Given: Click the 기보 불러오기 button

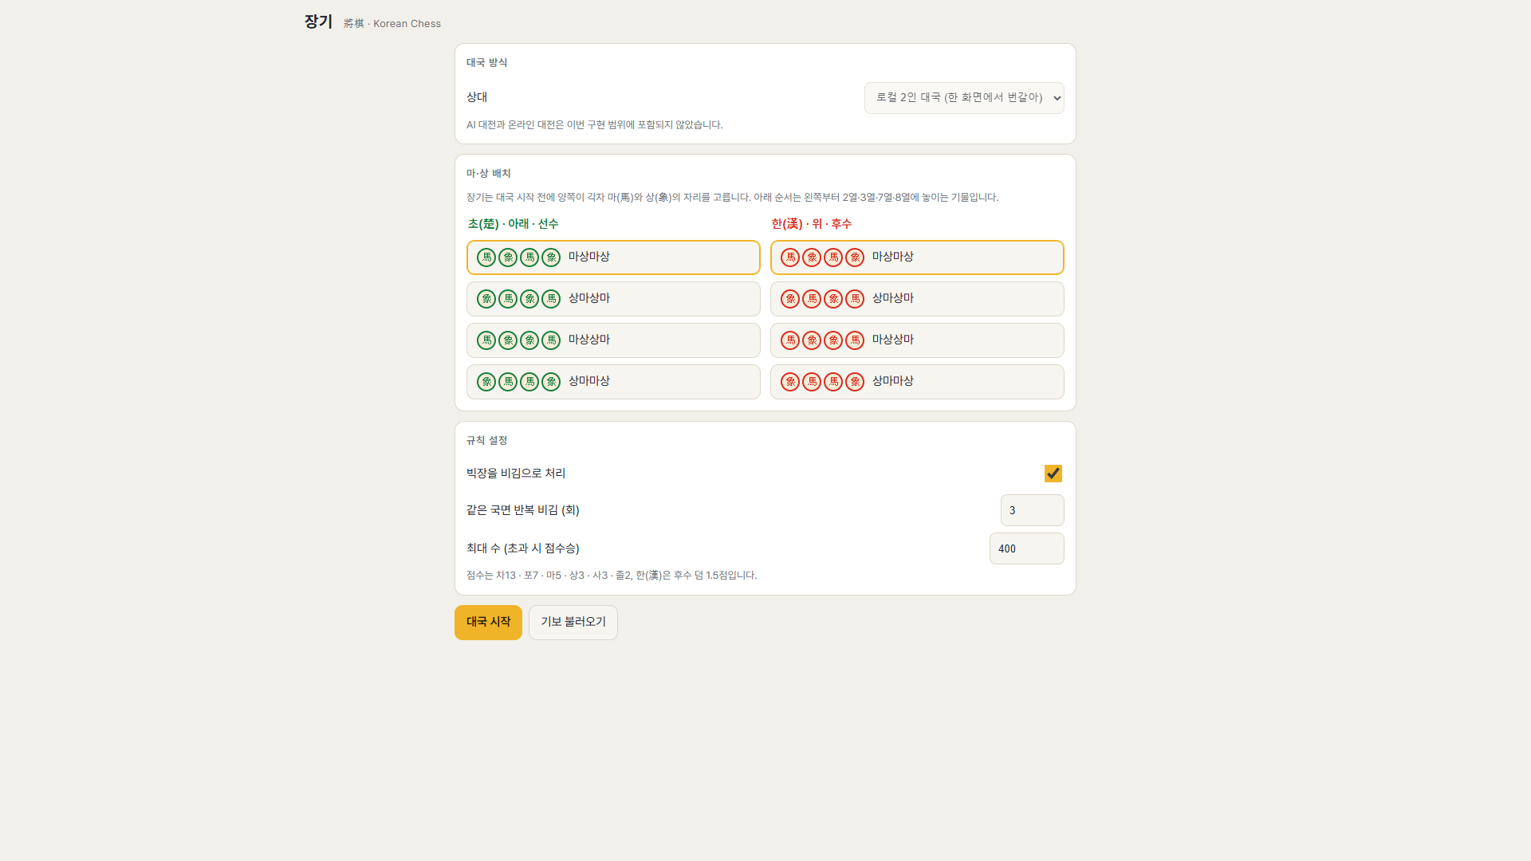Looking at the screenshot, I should (573, 623).
